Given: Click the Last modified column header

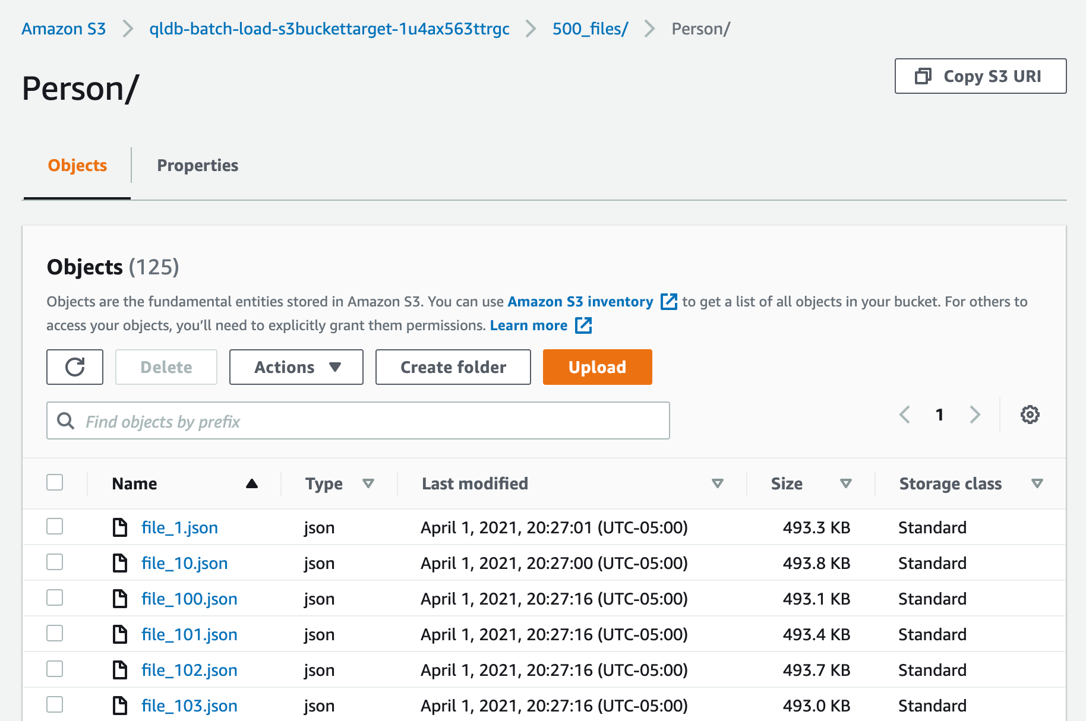Looking at the screenshot, I should pyautogui.click(x=475, y=483).
